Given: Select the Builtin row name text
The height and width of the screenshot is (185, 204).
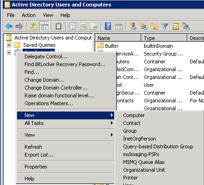Looking at the screenshot, I should [111, 46].
